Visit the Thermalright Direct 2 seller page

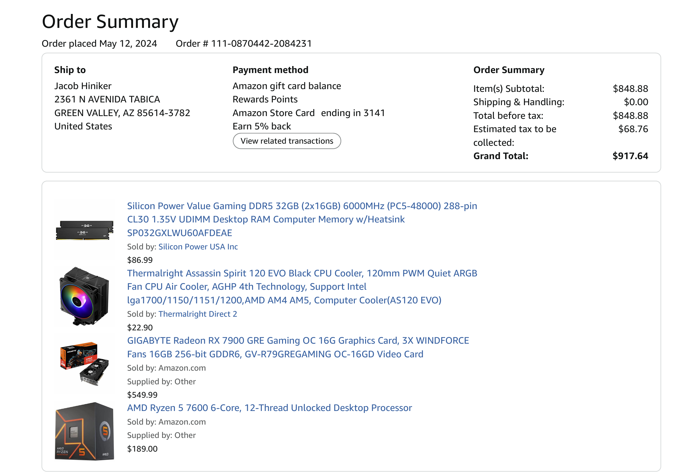click(198, 314)
